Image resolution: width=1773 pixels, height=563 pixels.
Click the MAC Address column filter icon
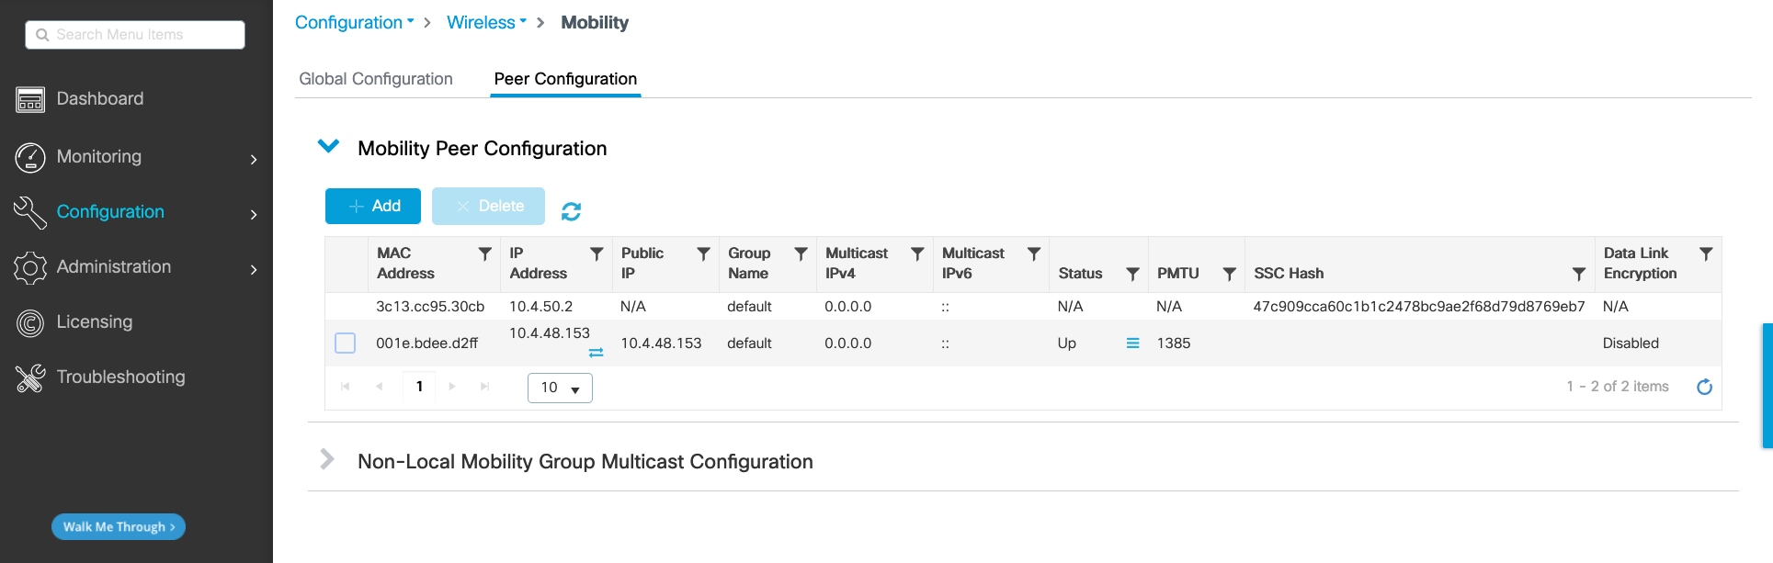coord(484,253)
